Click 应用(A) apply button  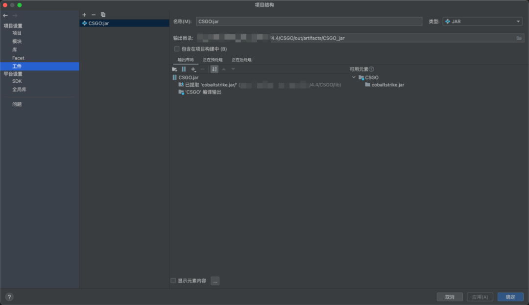[480, 297]
